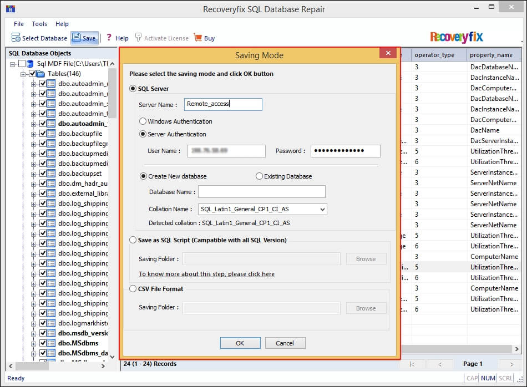Click the Server Name input field
The width and height of the screenshot is (527, 387).
tap(223, 104)
